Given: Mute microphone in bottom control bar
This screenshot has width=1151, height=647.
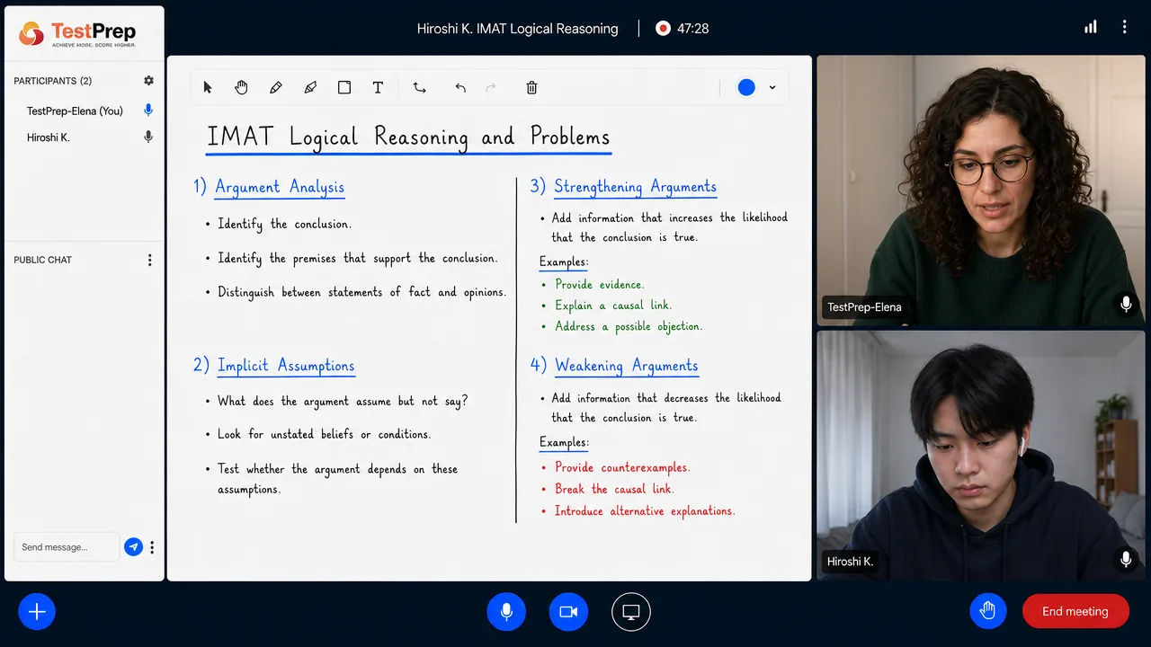Looking at the screenshot, I should (x=506, y=612).
